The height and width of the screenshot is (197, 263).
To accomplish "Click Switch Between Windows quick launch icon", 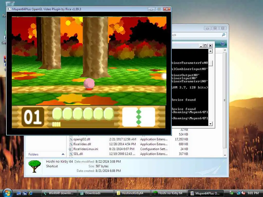I will pos(25,193).
